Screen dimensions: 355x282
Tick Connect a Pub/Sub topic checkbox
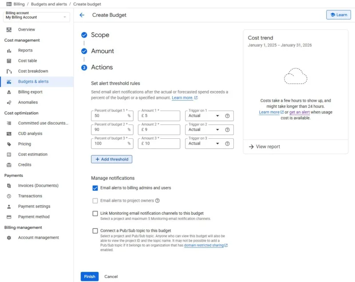coord(95,231)
